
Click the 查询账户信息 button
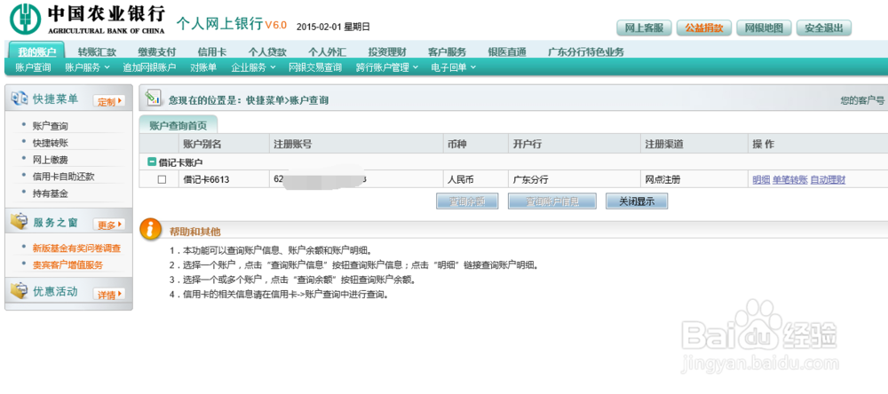[552, 201]
